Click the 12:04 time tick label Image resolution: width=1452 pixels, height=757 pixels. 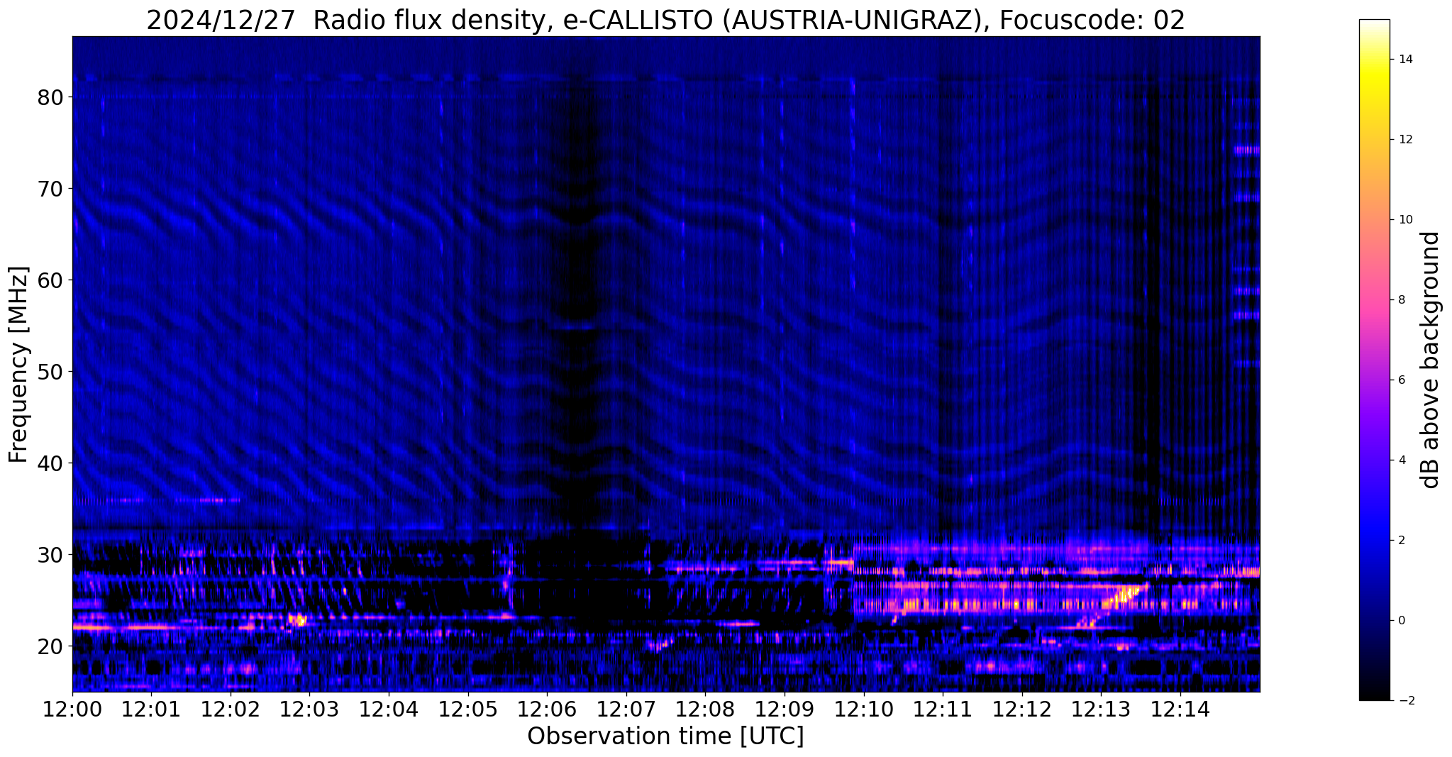tap(389, 709)
